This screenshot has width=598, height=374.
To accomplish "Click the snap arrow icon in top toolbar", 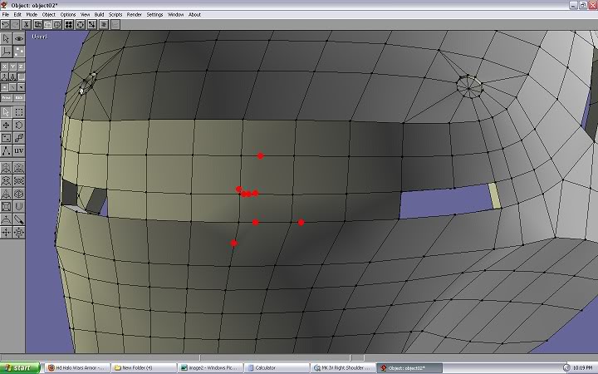I will [92, 25].
